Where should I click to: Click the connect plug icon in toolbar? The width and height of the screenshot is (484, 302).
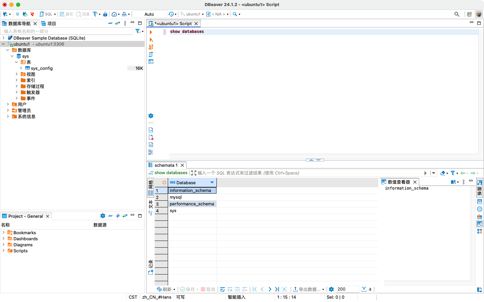[17, 14]
